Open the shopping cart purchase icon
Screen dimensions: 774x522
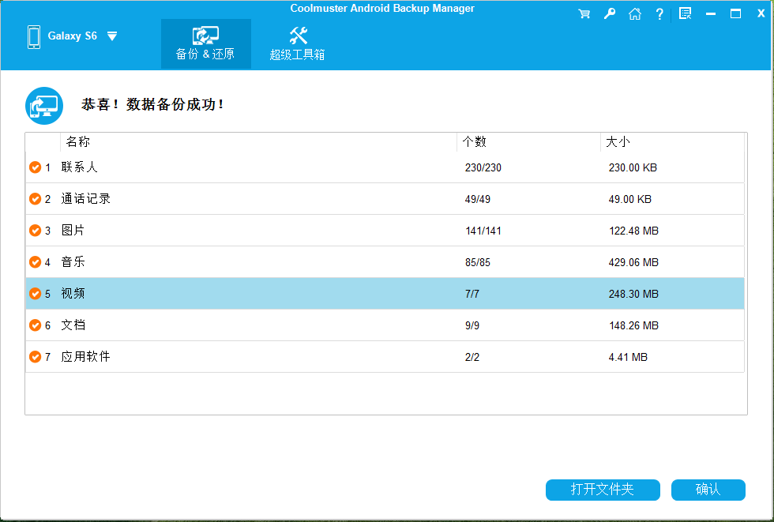coord(584,13)
